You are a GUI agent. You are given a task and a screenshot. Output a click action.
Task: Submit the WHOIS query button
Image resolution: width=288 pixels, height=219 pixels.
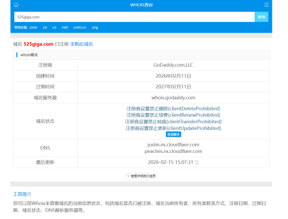point(262,17)
